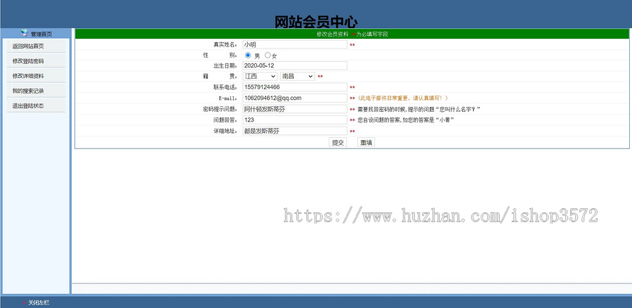The width and height of the screenshot is (632, 308).
Task: Click the E-mail label
Action: [x=228, y=98]
